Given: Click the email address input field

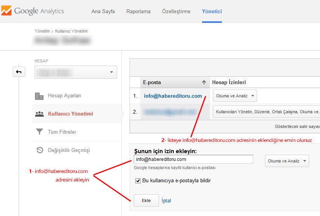Looking at the screenshot, I should point(194,159).
